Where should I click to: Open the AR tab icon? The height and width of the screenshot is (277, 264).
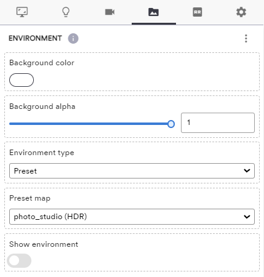[x=198, y=12]
